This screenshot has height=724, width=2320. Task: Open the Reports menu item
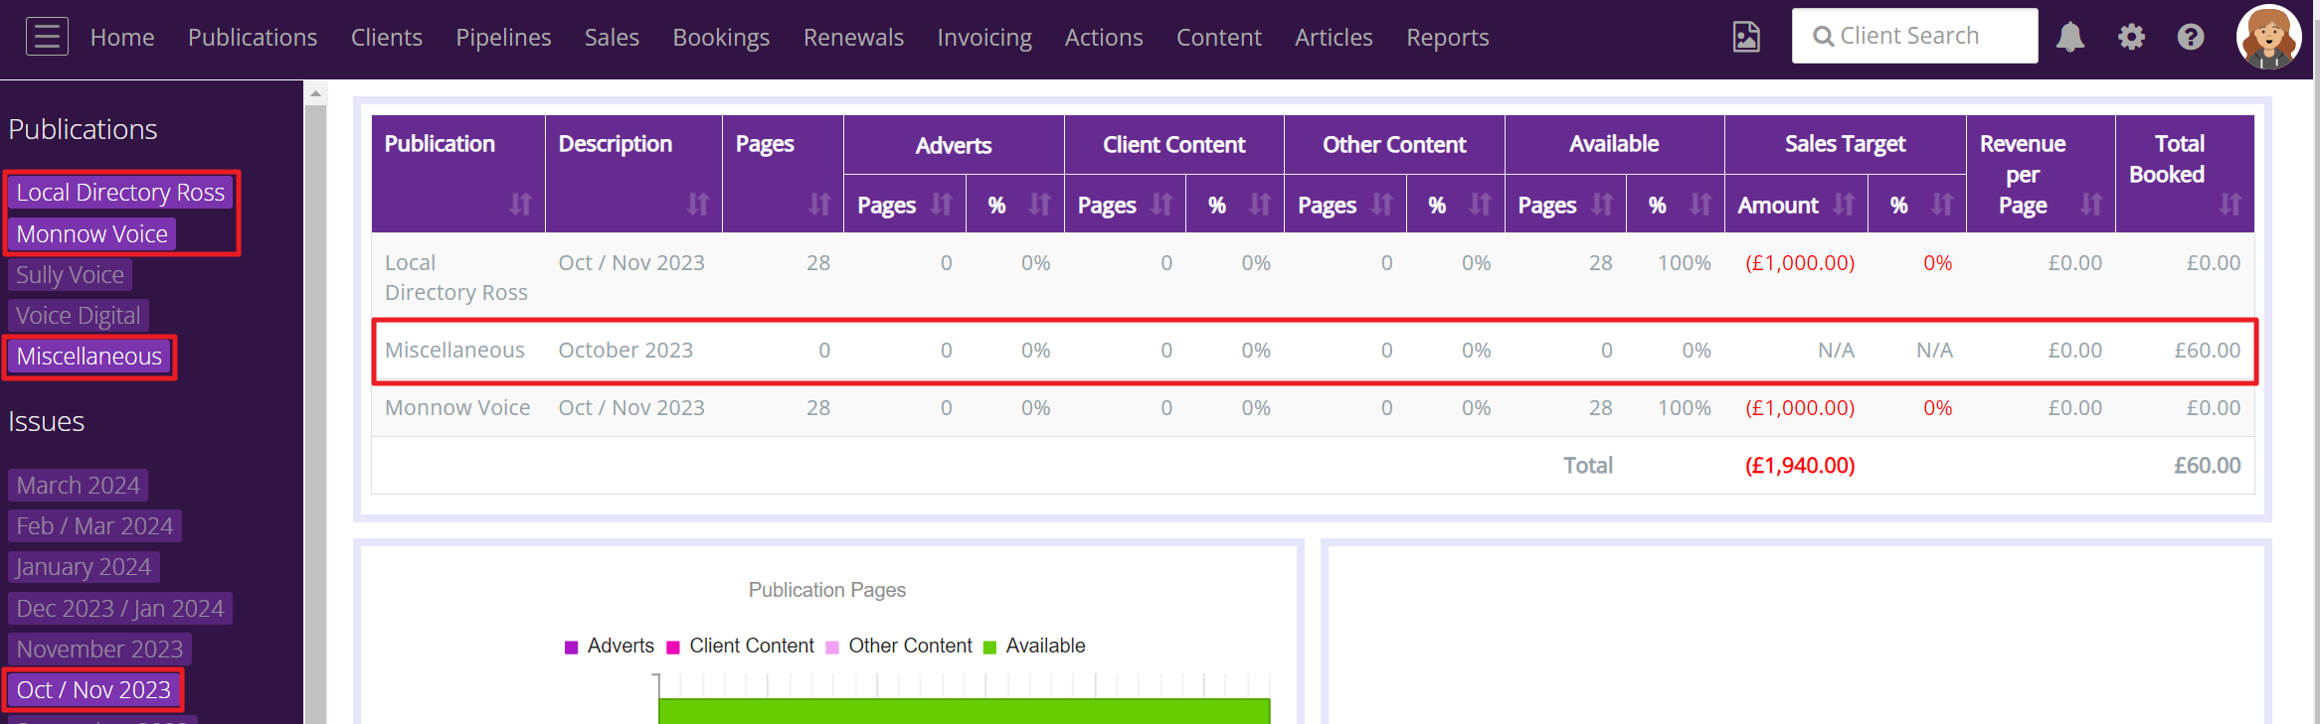(1448, 37)
